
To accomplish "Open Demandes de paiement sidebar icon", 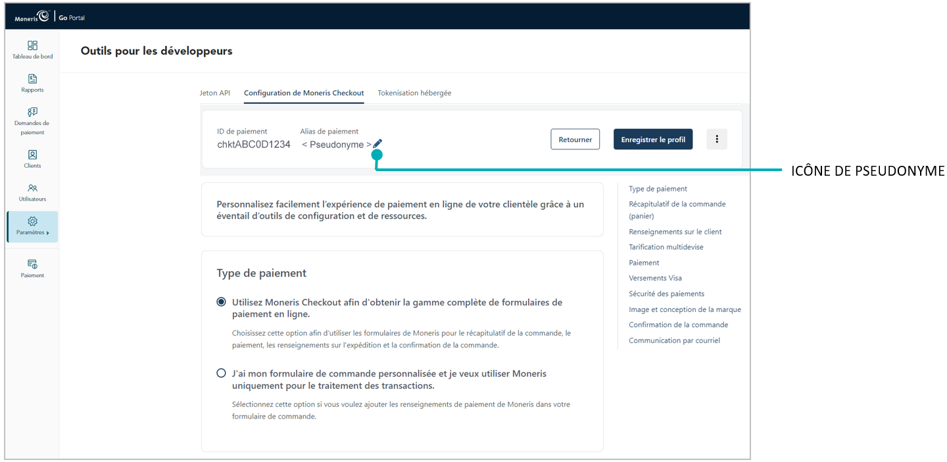I will (32, 112).
